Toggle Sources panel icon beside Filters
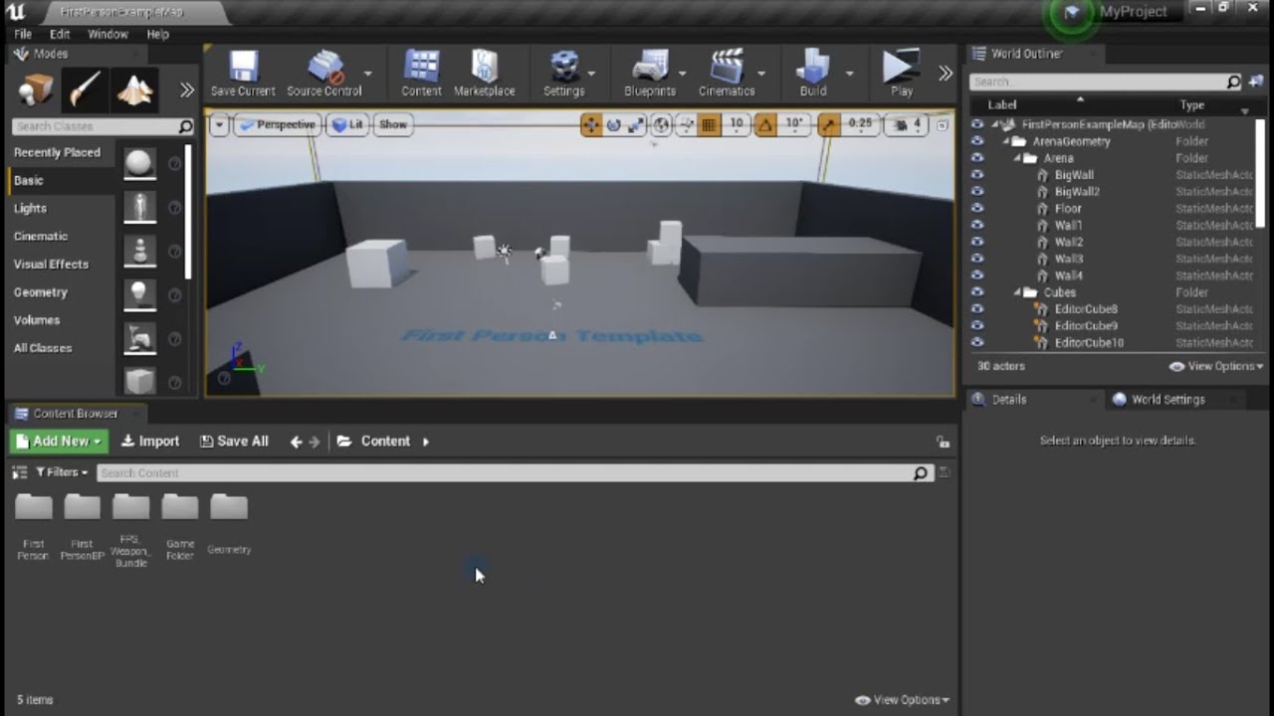 19,472
